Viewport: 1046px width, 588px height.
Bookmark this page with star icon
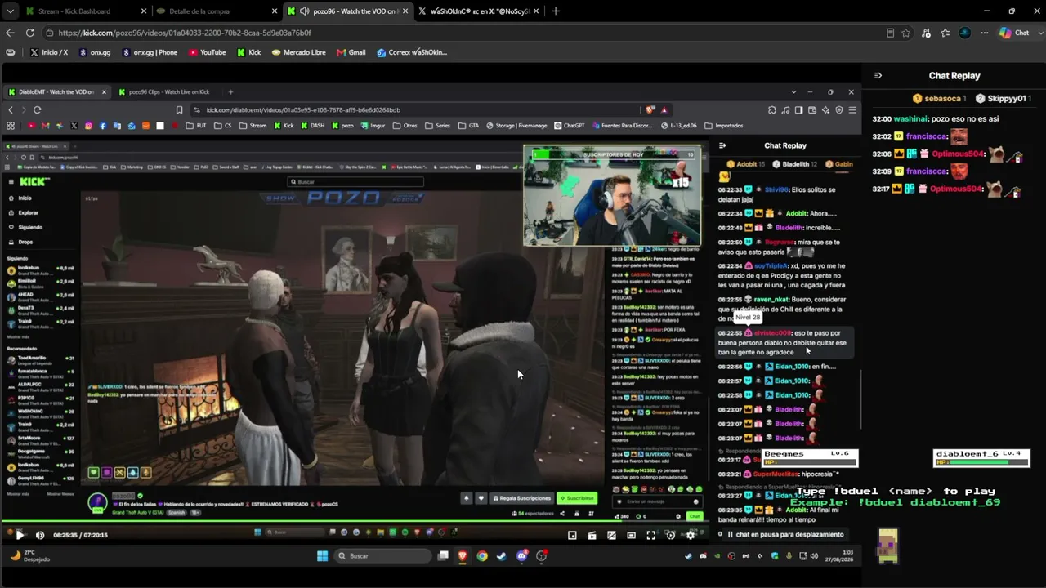906,33
